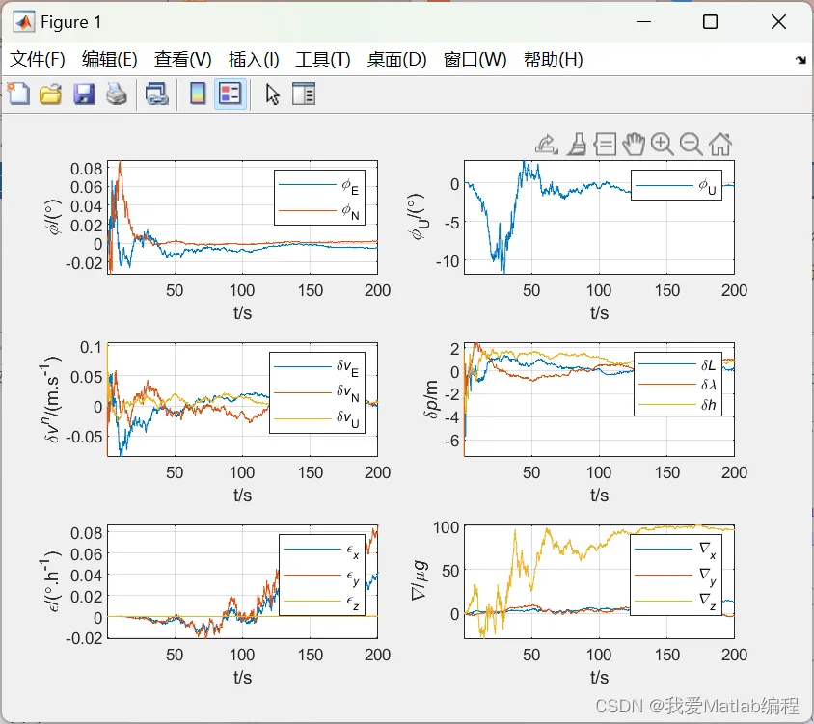Toggle the Insert Legend toolbar button
Image resolution: width=814 pixels, height=724 pixels.
pos(230,94)
